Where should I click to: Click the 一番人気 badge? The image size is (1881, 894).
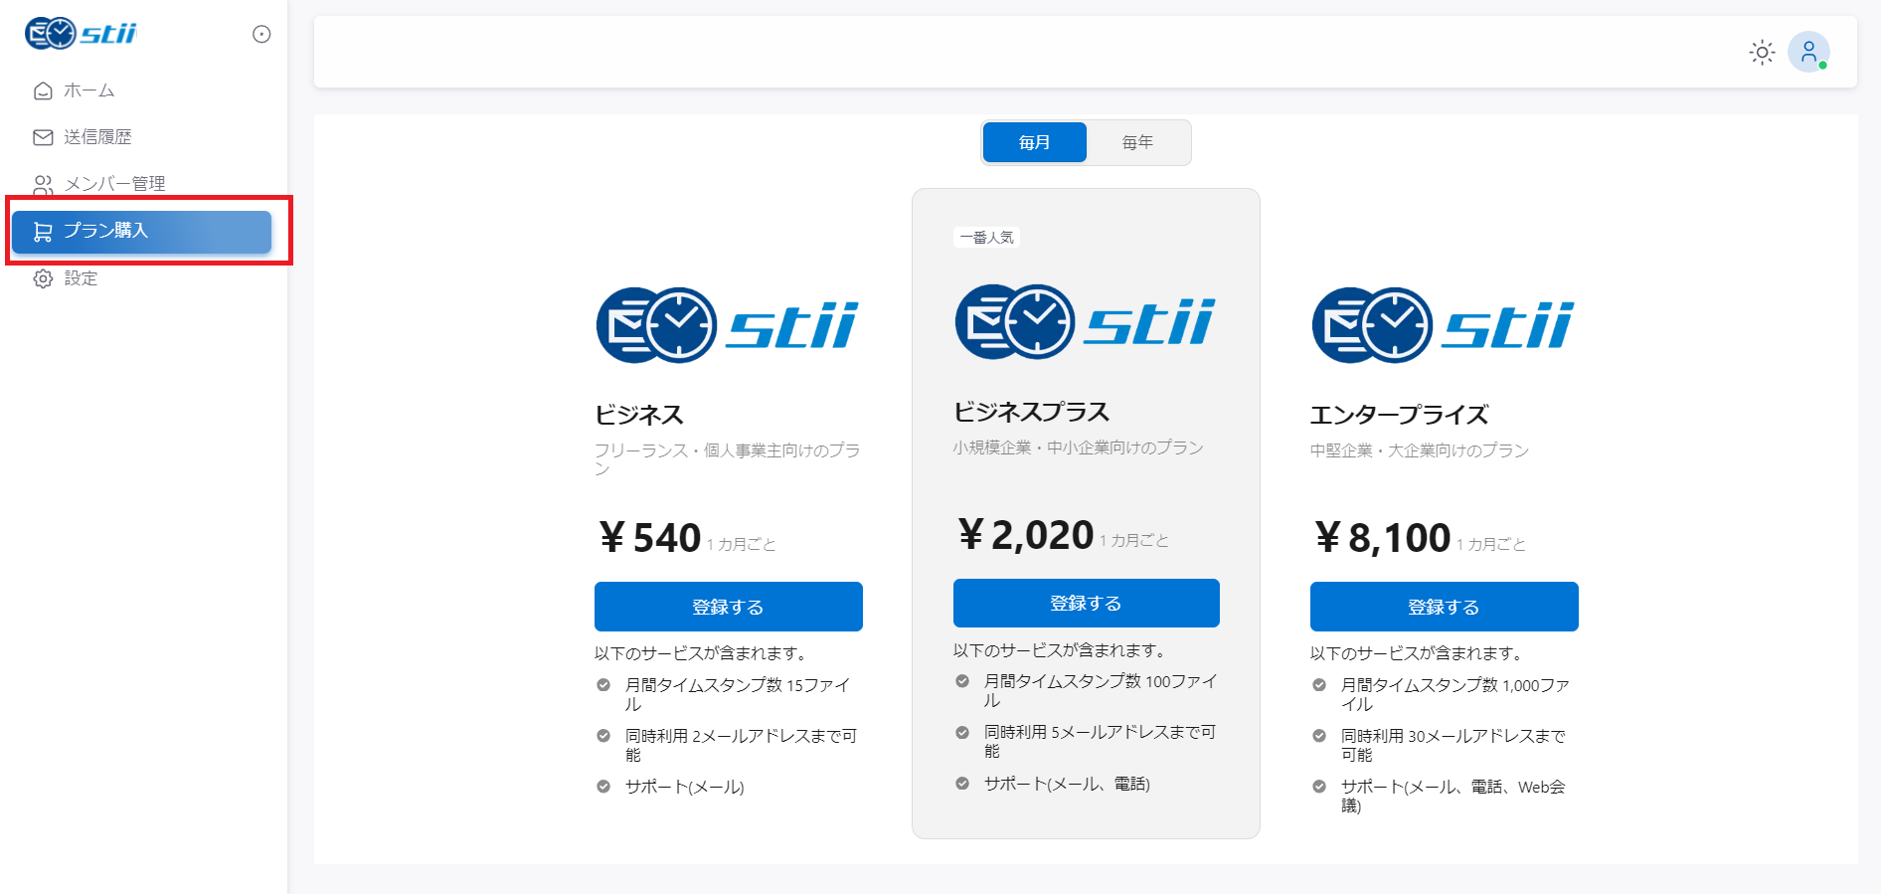coord(986,238)
